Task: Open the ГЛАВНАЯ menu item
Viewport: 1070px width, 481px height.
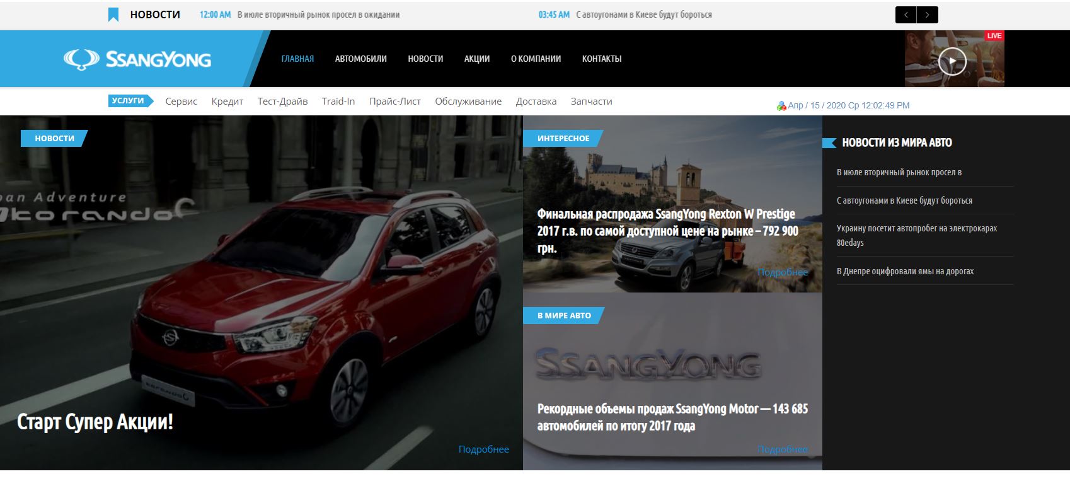Action: (297, 59)
